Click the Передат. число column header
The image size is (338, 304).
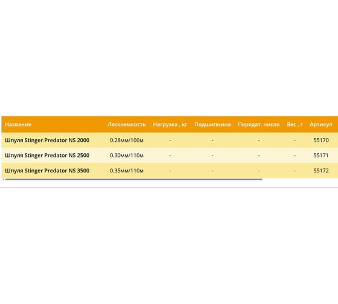tap(259, 124)
